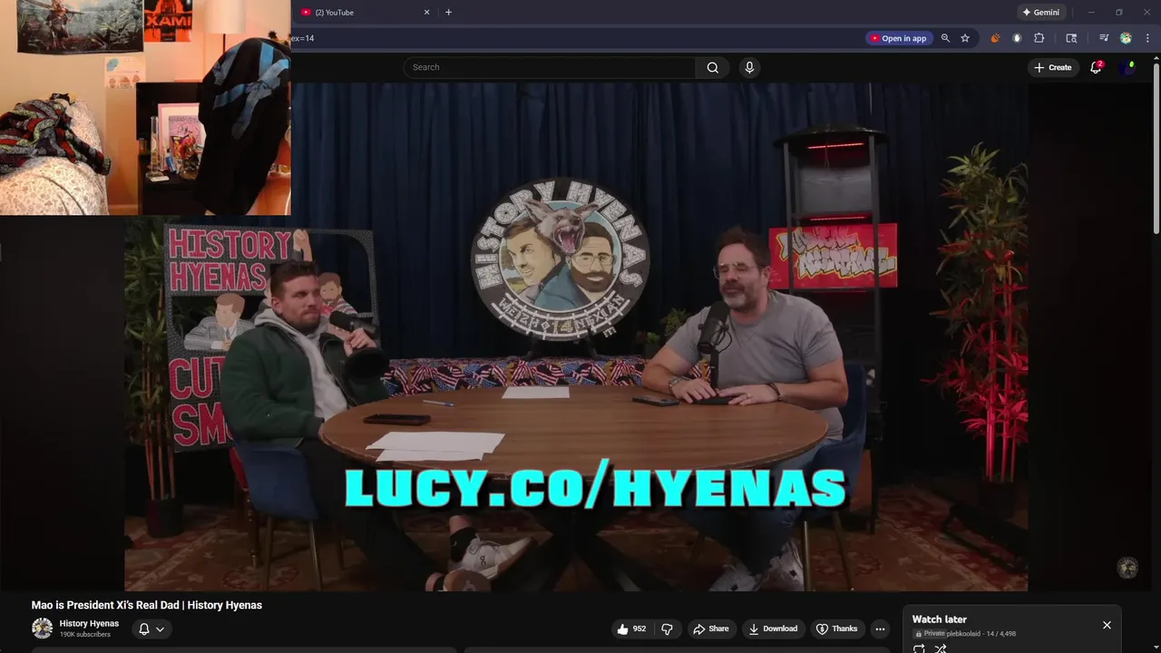
Task: Send Thanks to the creator
Action: click(836, 629)
